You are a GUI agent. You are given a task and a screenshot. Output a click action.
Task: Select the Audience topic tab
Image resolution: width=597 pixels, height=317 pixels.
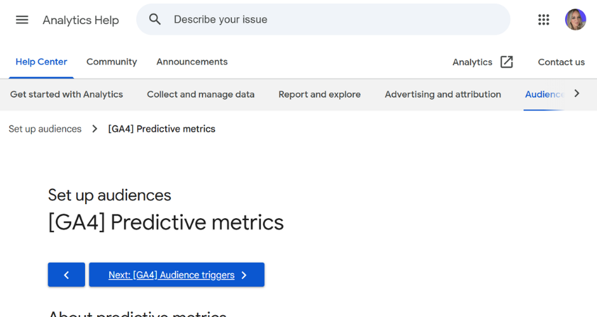click(544, 94)
